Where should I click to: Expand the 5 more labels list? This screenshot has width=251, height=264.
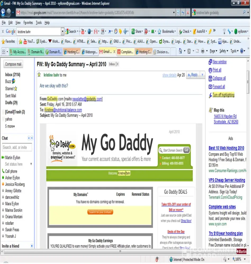[10, 126]
